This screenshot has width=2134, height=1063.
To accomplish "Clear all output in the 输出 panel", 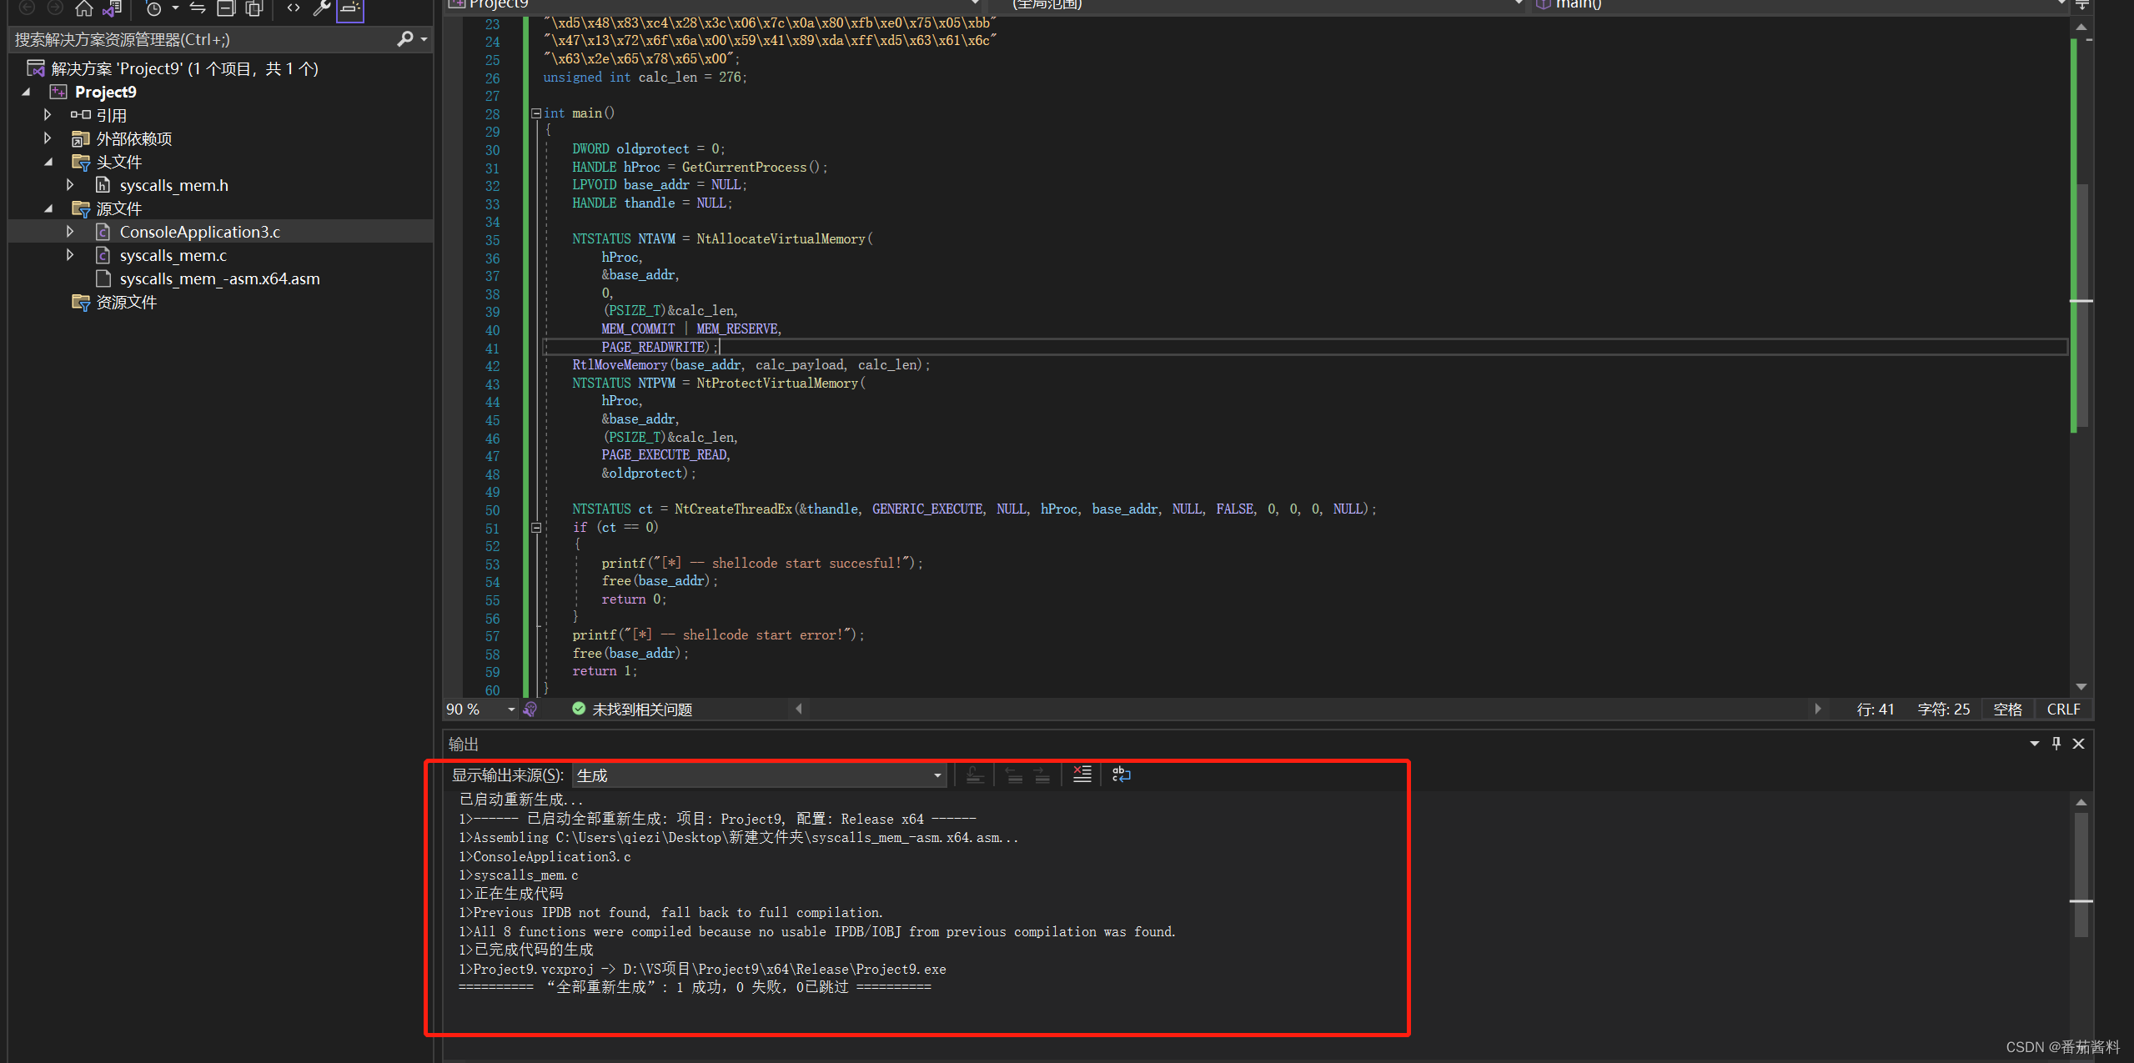I will coord(1082,775).
